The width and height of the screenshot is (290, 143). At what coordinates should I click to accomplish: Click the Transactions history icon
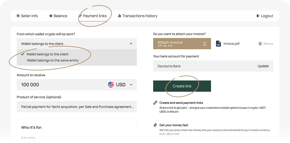coord(119,16)
